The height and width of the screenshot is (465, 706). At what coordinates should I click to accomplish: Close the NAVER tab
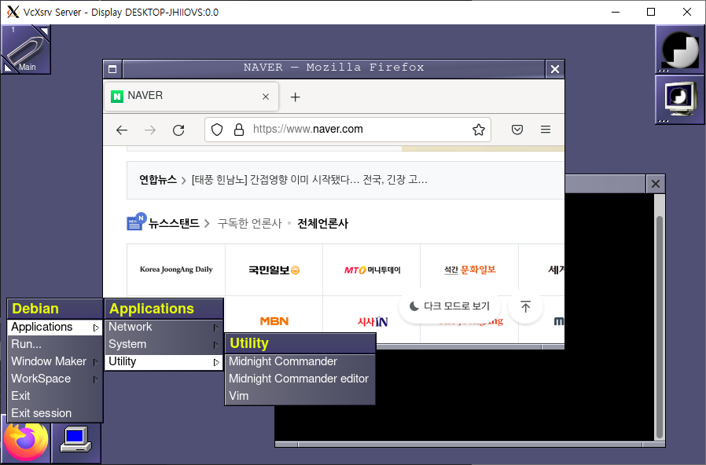tap(266, 97)
